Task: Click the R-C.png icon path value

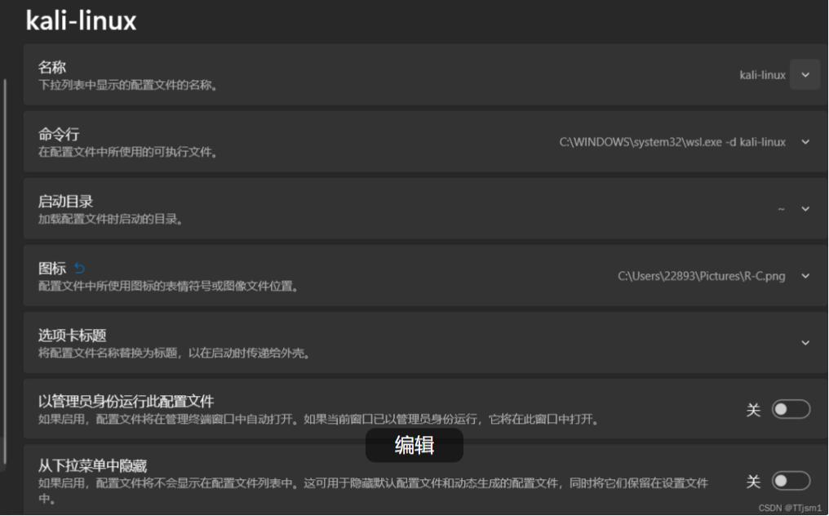Action: tap(702, 276)
